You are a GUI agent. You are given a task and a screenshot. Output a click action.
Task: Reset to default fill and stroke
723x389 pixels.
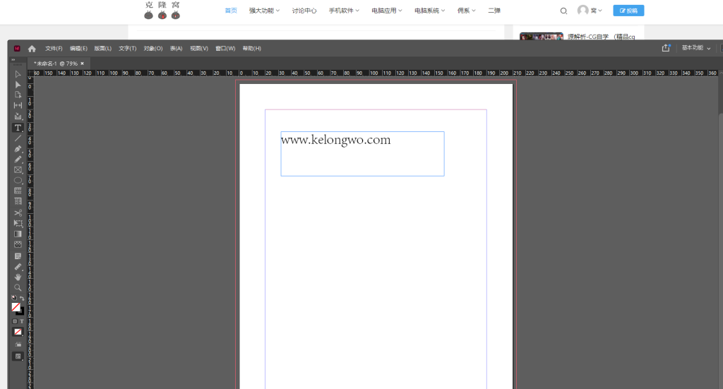click(14, 298)
